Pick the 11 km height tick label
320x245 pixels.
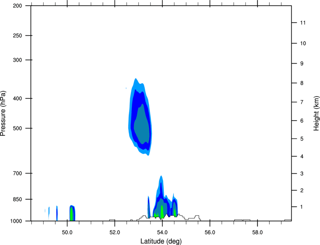(303, 23)
